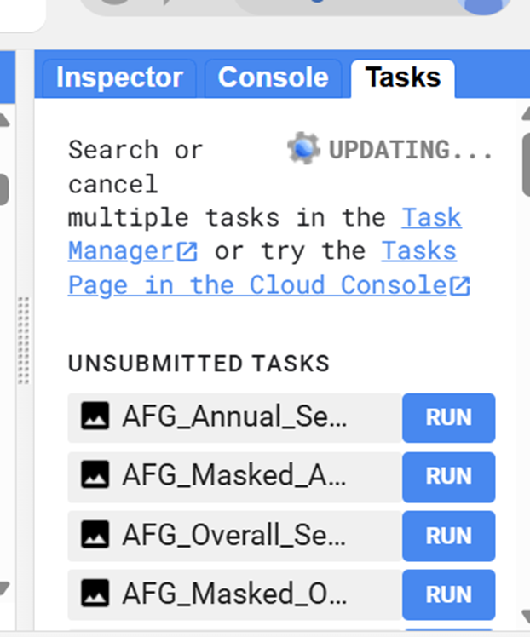Image resolution: width=530 pixels, height=637 pixels.
Task: Click the spinning gear UPDATING icon
Action: (x=302, y=149)
